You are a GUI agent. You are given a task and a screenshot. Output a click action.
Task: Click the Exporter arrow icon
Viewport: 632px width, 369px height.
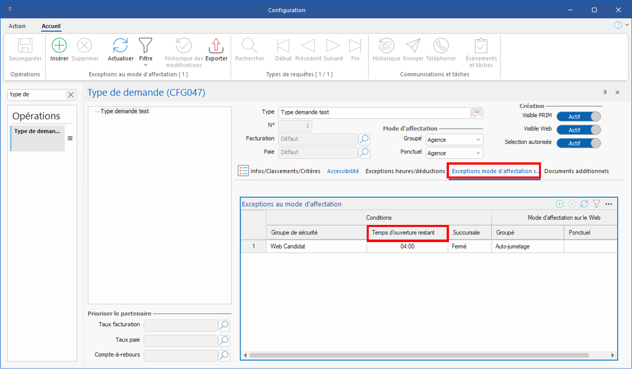click(216, 46)
